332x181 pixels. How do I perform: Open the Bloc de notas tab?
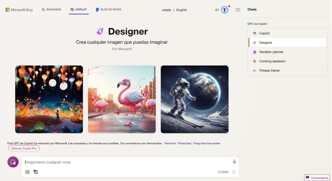(x=108, y=10)
